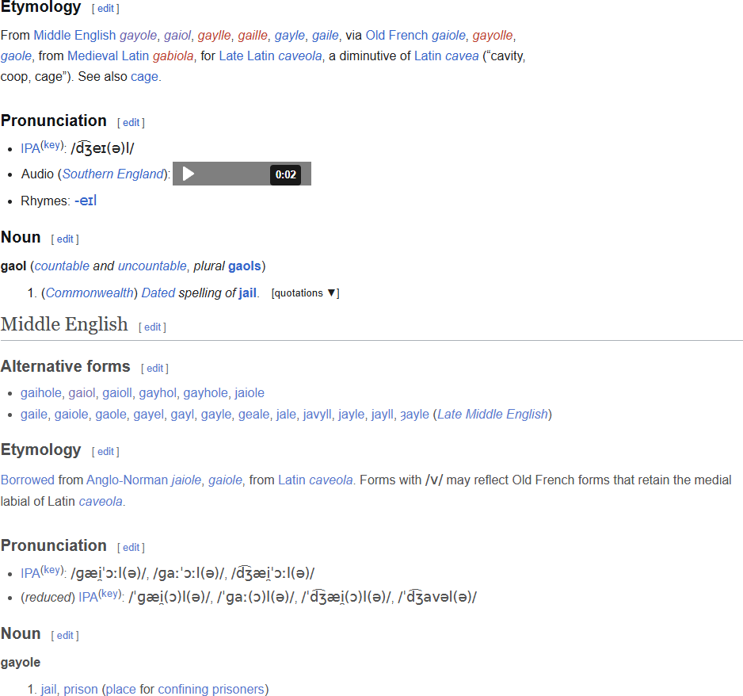Open the gayhole alternative form
Screen dimensions: 743x696
tap(206, 393)
